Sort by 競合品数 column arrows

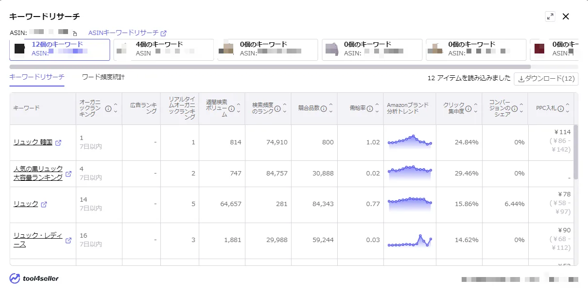click(330, 108)
